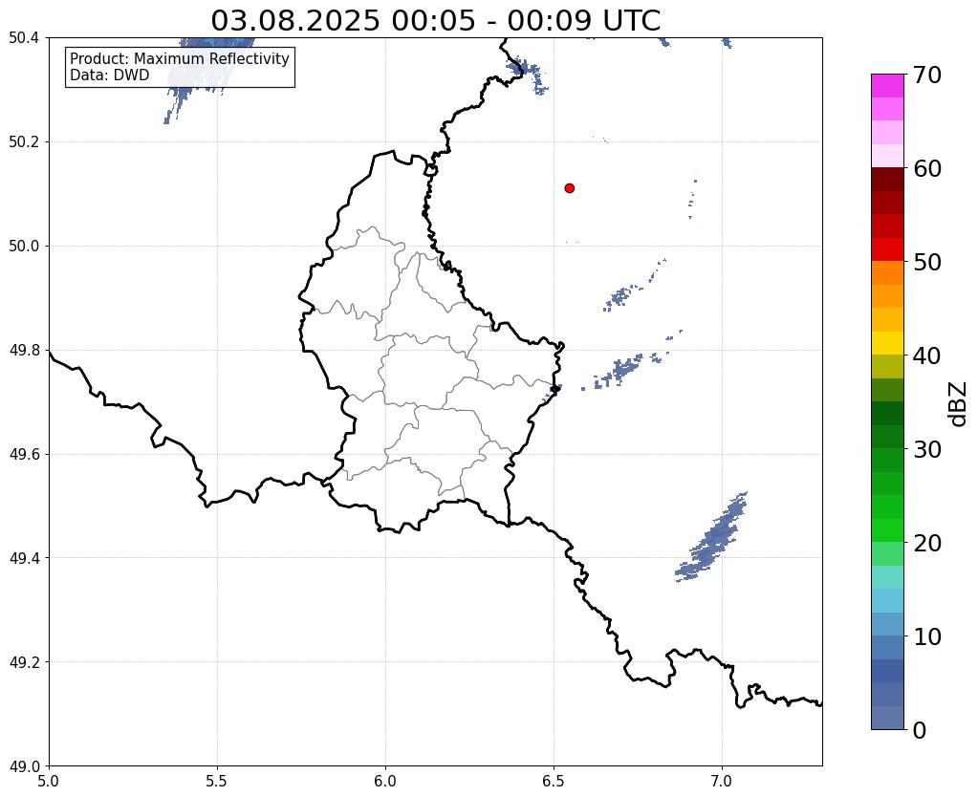The height and width of the screenshot is (797, 978).
Task: Click the longitude tick label '6.5'
Action: pyautogui.click(x=554, y=781)
